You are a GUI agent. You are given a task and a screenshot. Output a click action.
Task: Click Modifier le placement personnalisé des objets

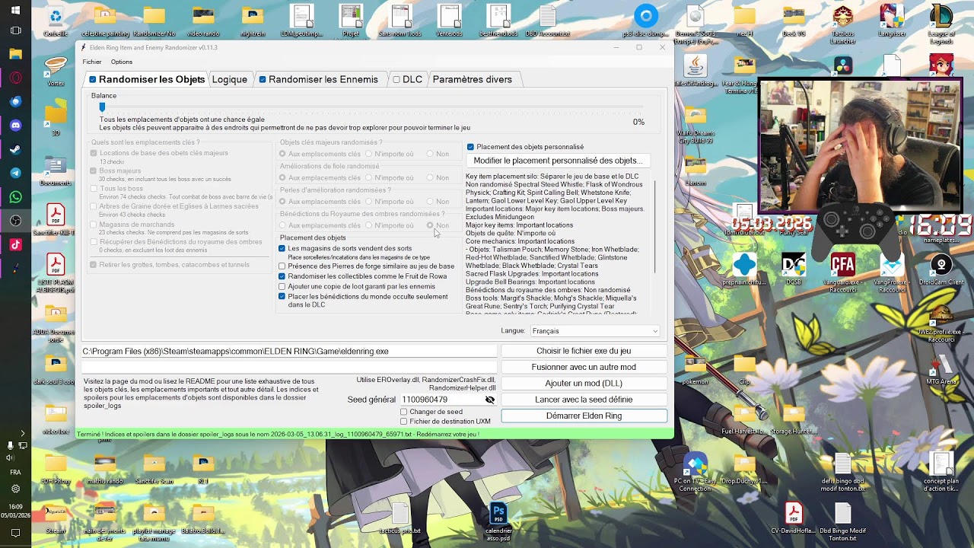[558, 161]
